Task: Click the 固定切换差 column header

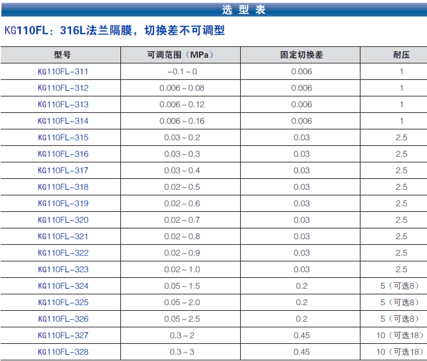Action: [x=302, y=55]
